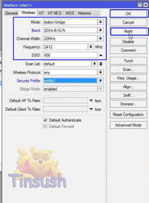149x203 pixels.
Task: Open the HT tab
Action: click(42, 13)
